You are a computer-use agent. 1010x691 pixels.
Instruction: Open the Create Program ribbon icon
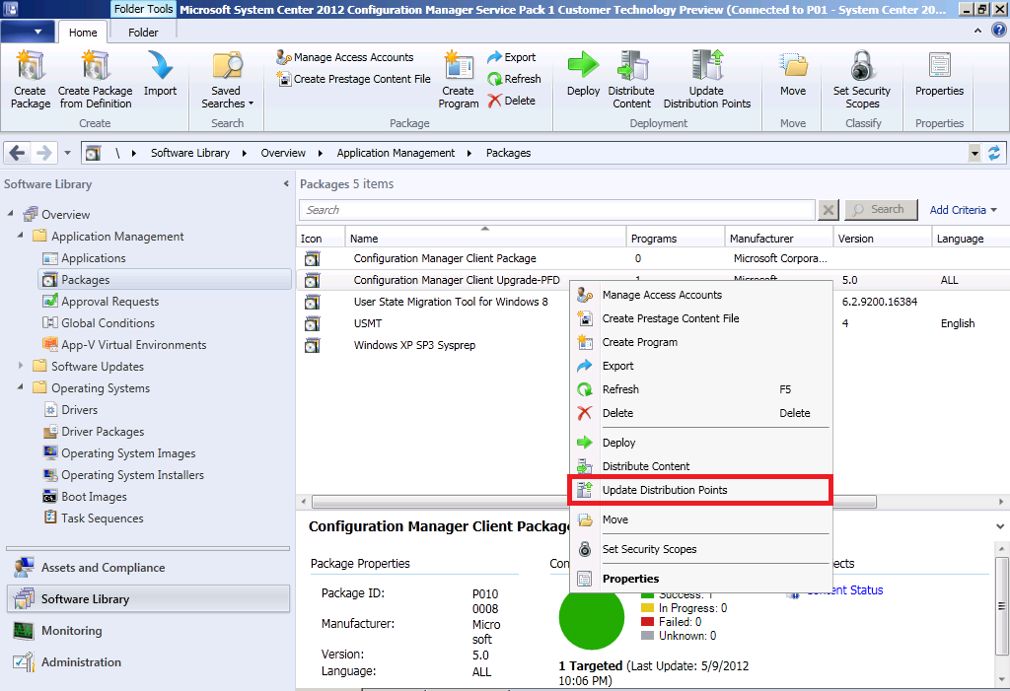point(459,66)
